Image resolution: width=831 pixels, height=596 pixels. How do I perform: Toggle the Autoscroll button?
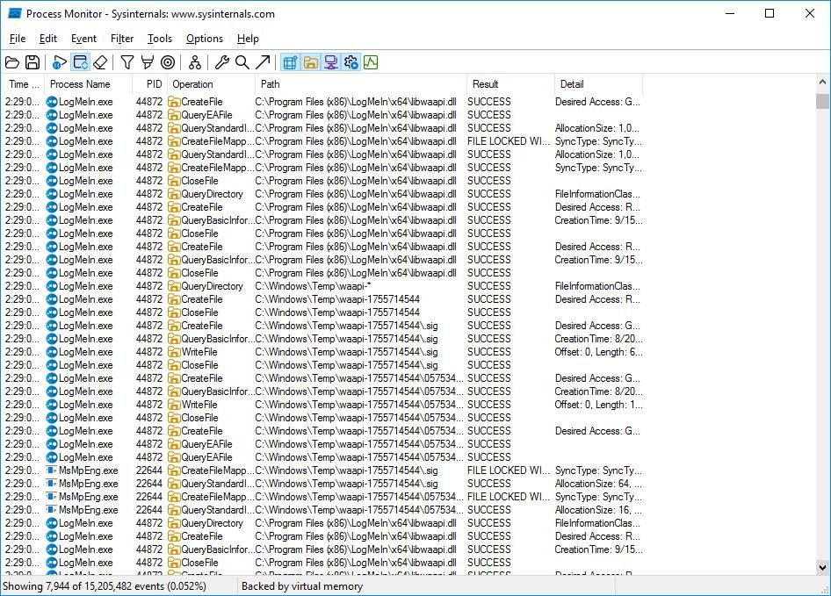point(80,62)
